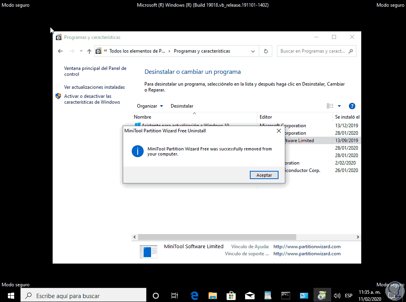Open Task View from the taskbar
406x302 pixels.
pyautogui.click(x=175, y=296)
